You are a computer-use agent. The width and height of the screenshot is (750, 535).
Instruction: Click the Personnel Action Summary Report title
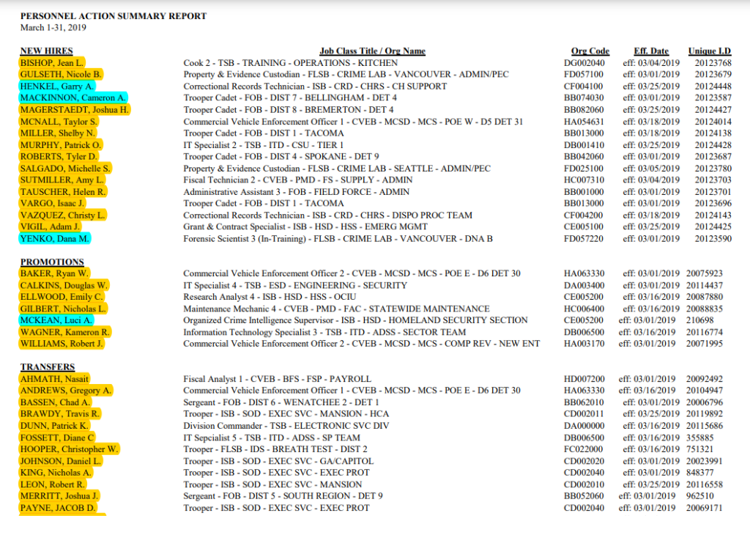tap(114, 16)
